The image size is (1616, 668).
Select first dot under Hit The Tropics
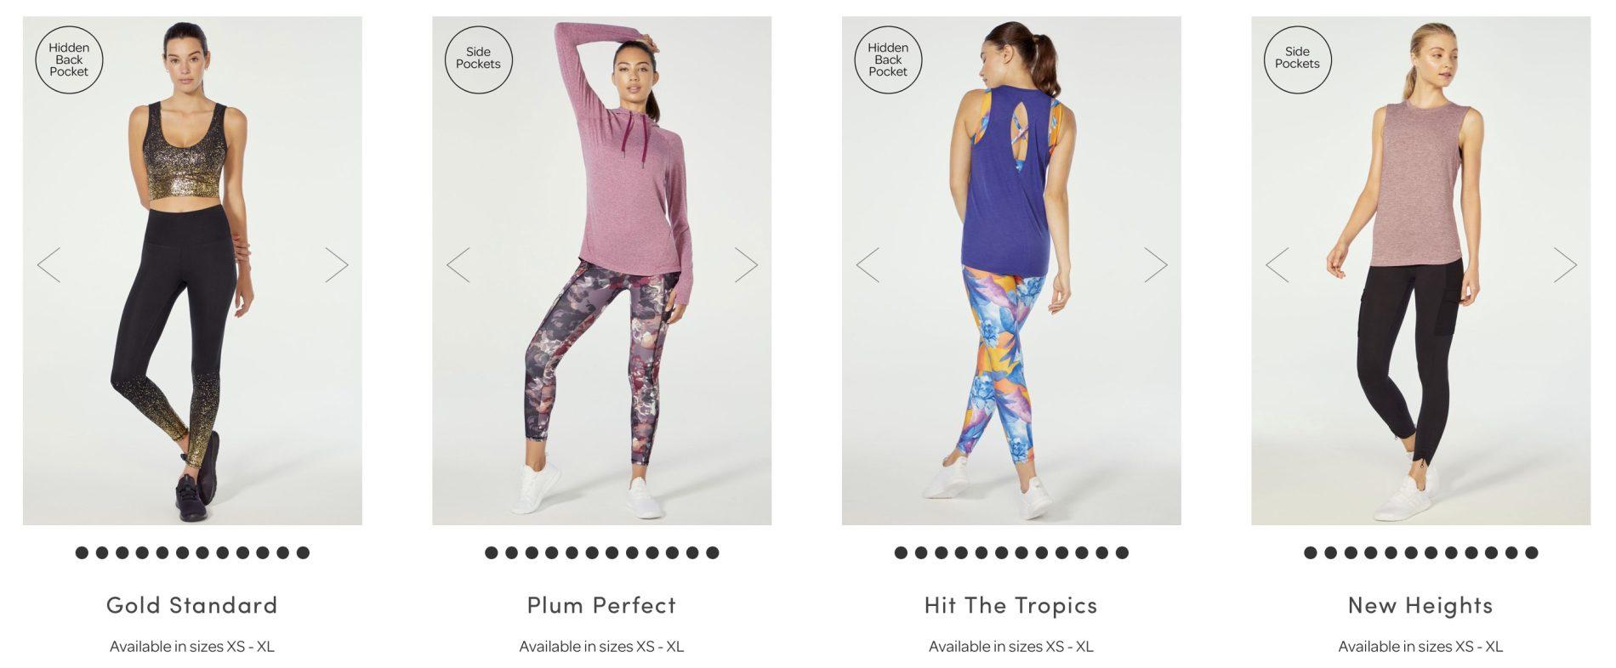pos(901,552)
